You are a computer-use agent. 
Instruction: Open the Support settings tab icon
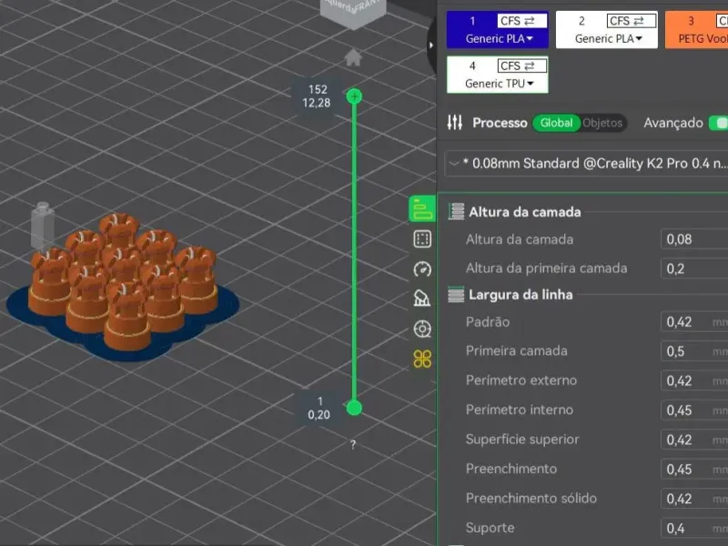421,298
